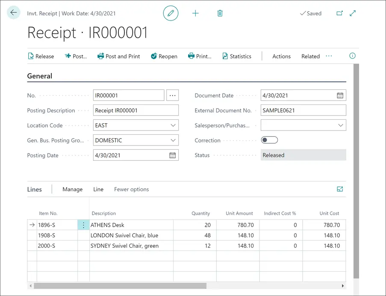The width and height of the screenshot is (386, 296).
Task: Select row arrow for item 1896-S
Action: pyautogui.click(x=32, y=225)
